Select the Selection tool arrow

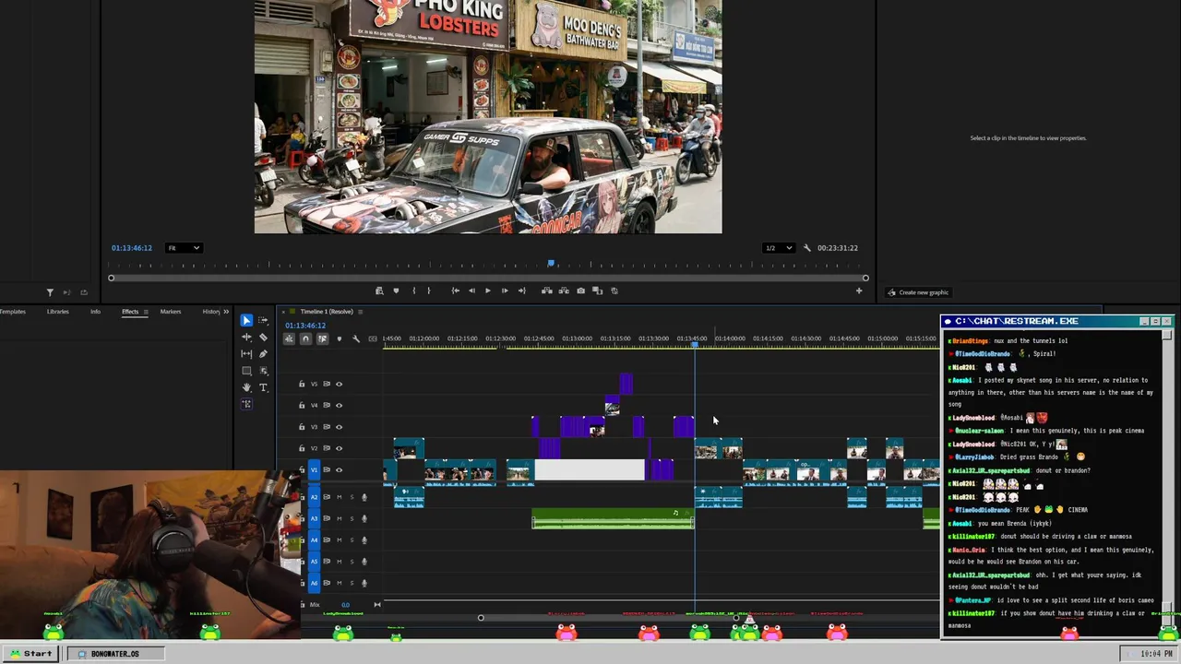click(246, 321)
